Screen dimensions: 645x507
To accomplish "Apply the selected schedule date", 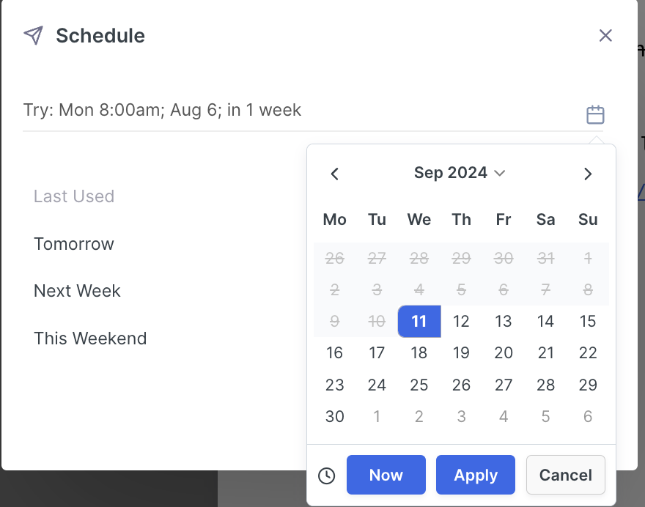I will click(x=476, y=475).
